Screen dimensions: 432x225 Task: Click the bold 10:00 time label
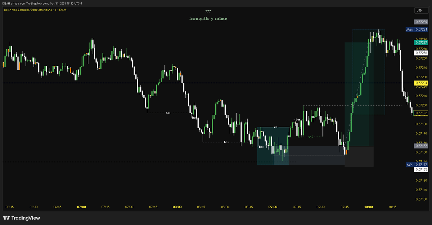tap(369, 207)
